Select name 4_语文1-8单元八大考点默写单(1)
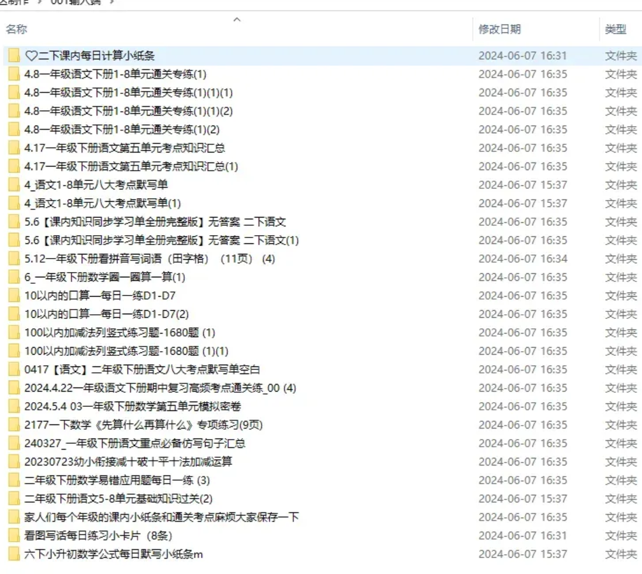This screenshot has height=574, width=642. tap(103, 203)
